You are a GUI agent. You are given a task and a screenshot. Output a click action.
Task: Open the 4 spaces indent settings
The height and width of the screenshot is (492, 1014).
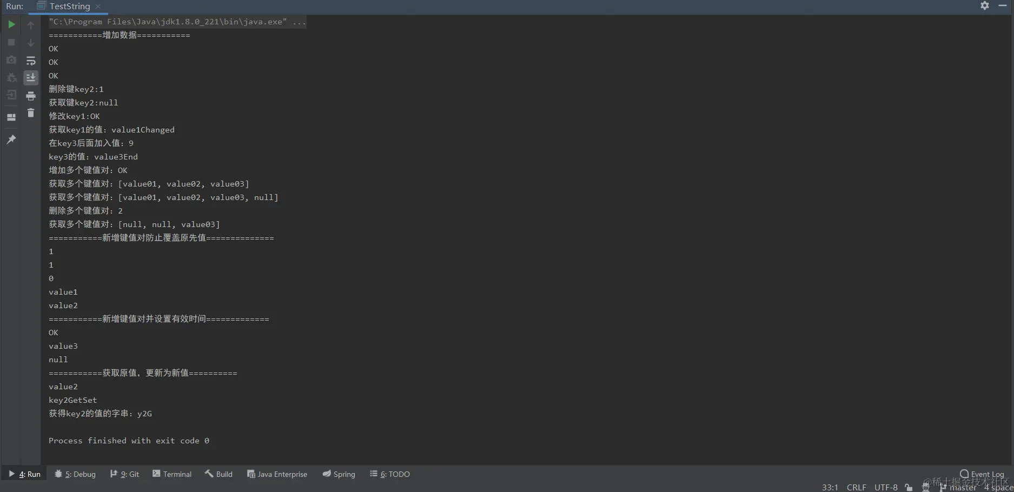(998, 487)
